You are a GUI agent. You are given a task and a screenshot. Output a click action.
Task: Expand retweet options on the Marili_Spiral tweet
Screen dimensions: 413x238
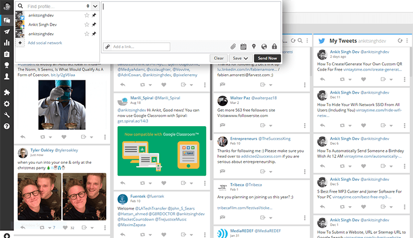[x=150, y=183]
